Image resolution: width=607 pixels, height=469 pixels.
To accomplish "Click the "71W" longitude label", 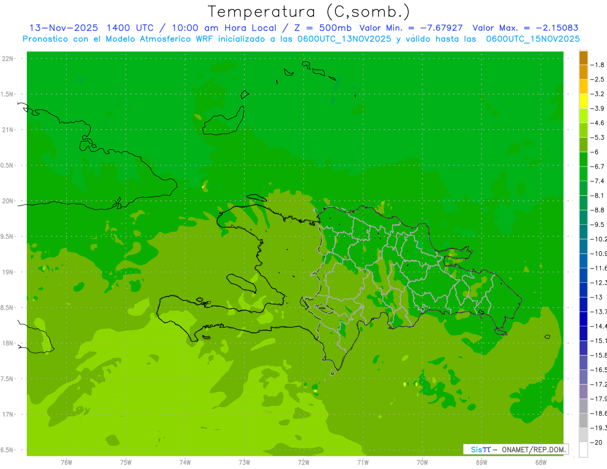I will 363,462.
